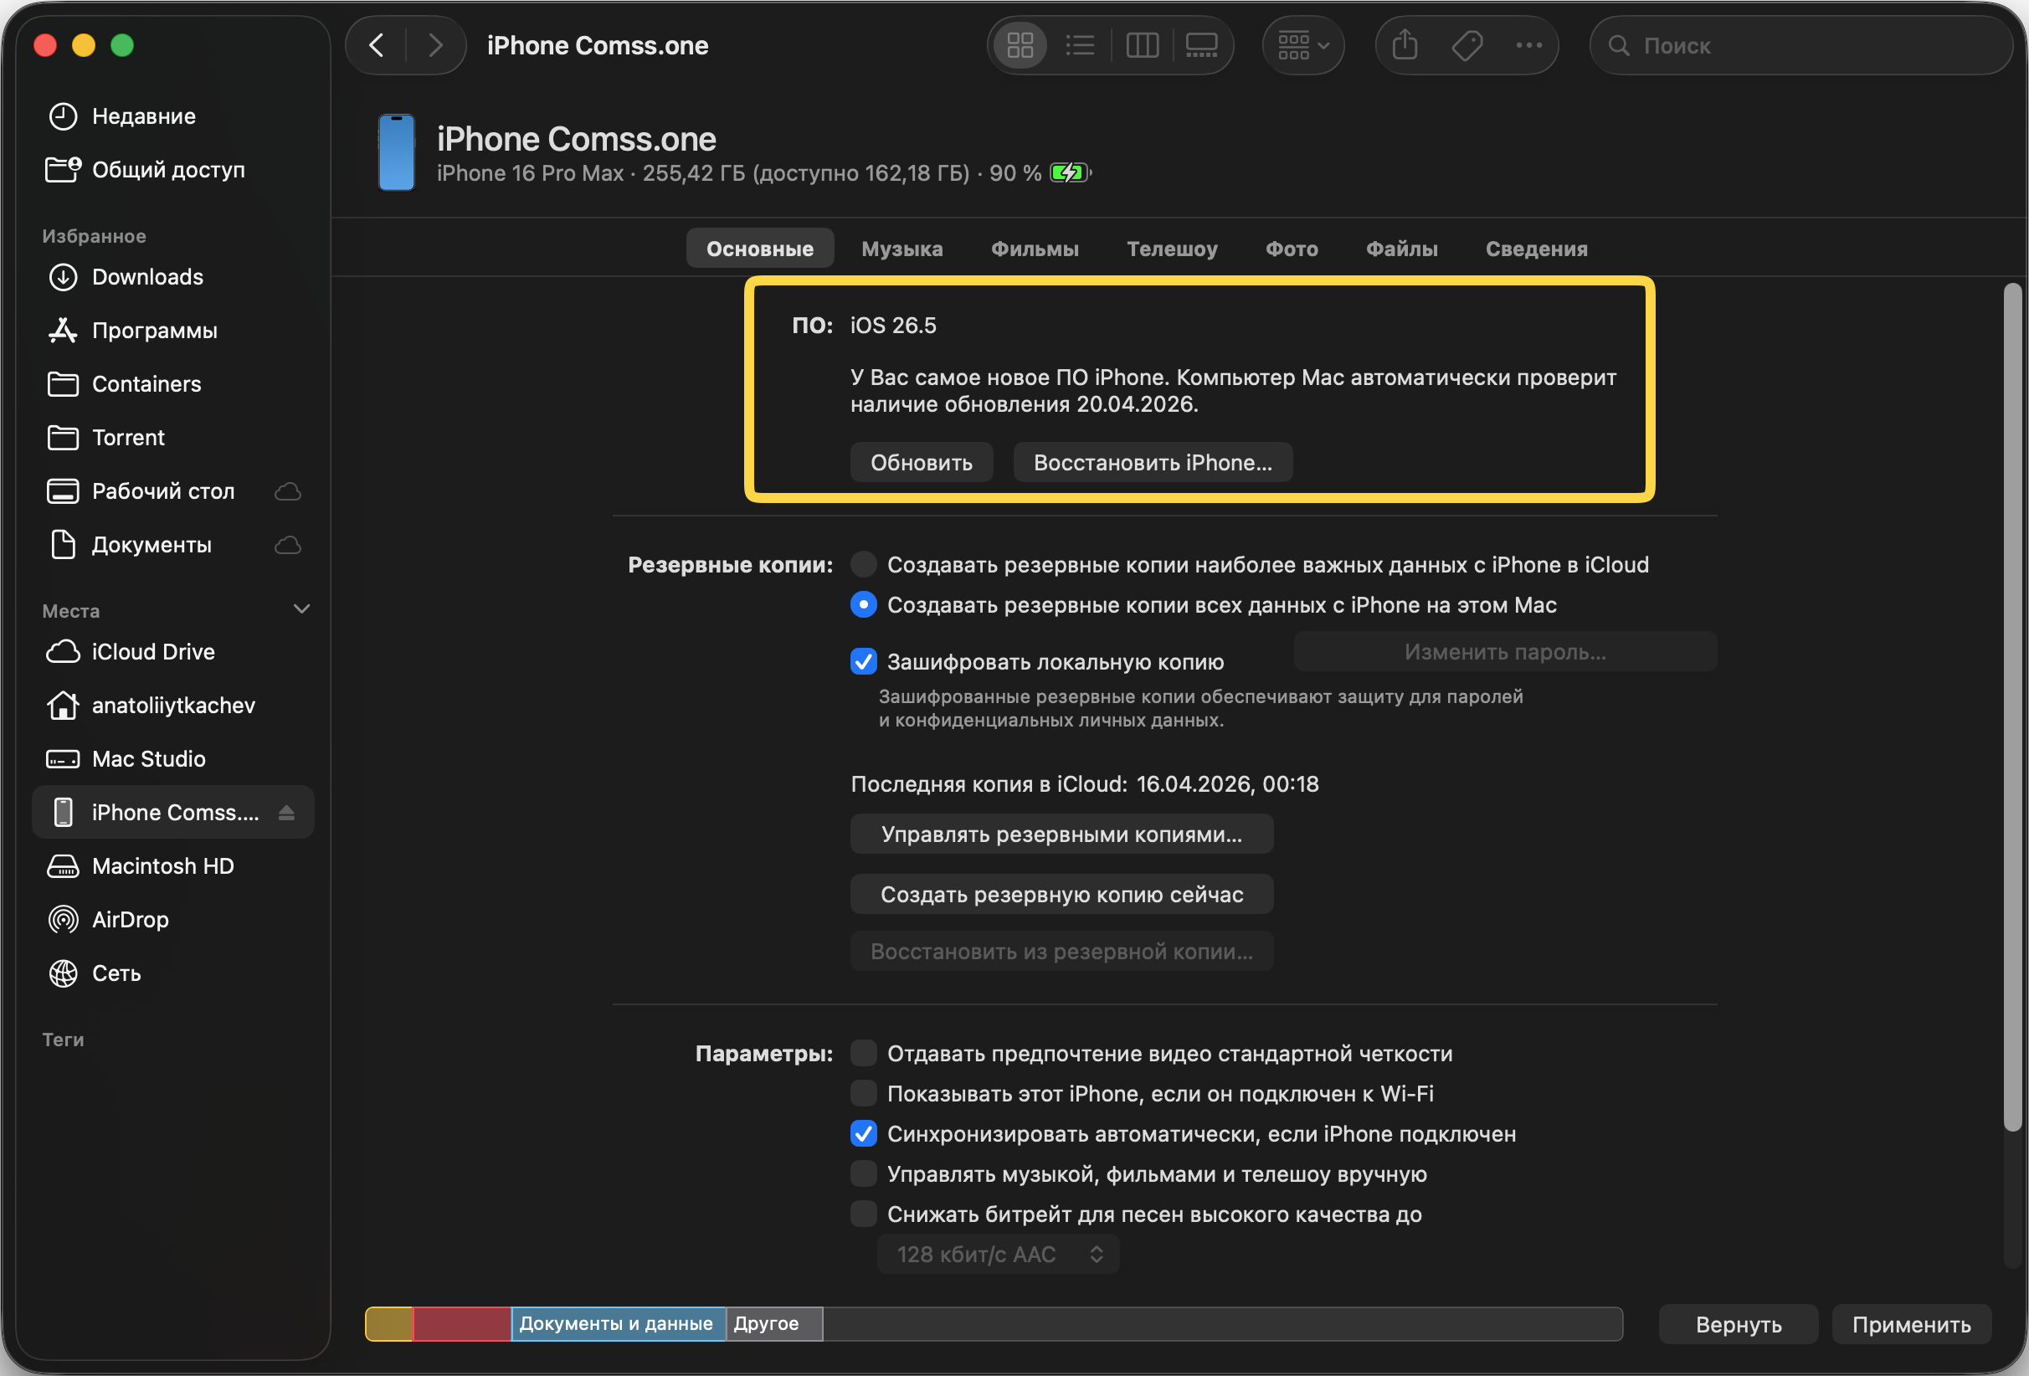Viewport: 2029px width, 1376px height.
Task: Open the More actions ellipsis menu
Action: coord(1529,44)
